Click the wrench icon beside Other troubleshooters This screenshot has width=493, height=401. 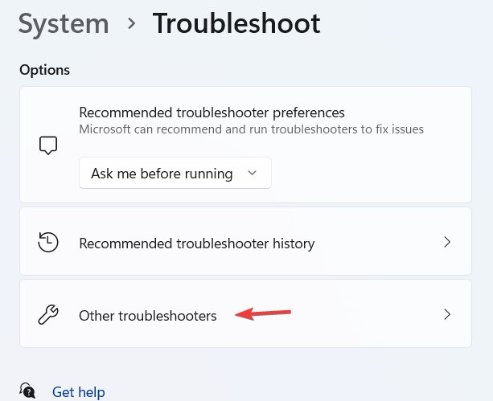click(48, 315)
